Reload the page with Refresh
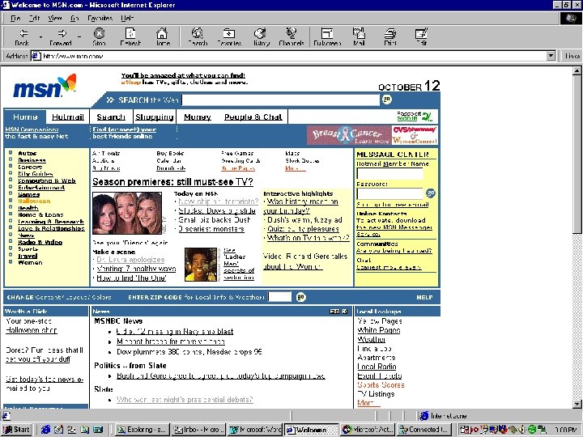The image size is (583, 437). click(x=130, y=37)
